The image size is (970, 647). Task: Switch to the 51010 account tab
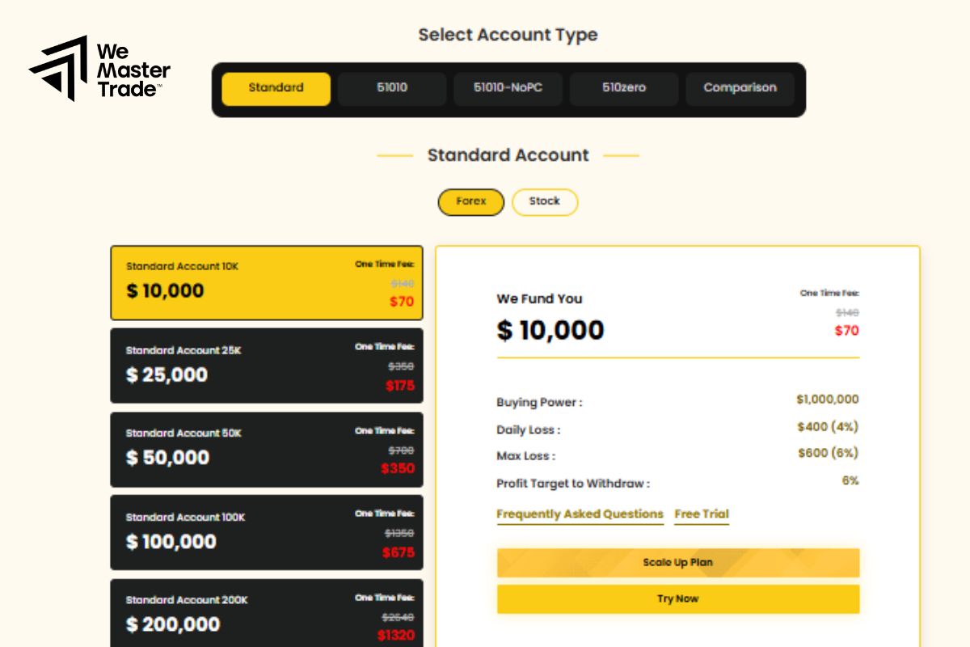pyautogui.click(x=392, y=88)
